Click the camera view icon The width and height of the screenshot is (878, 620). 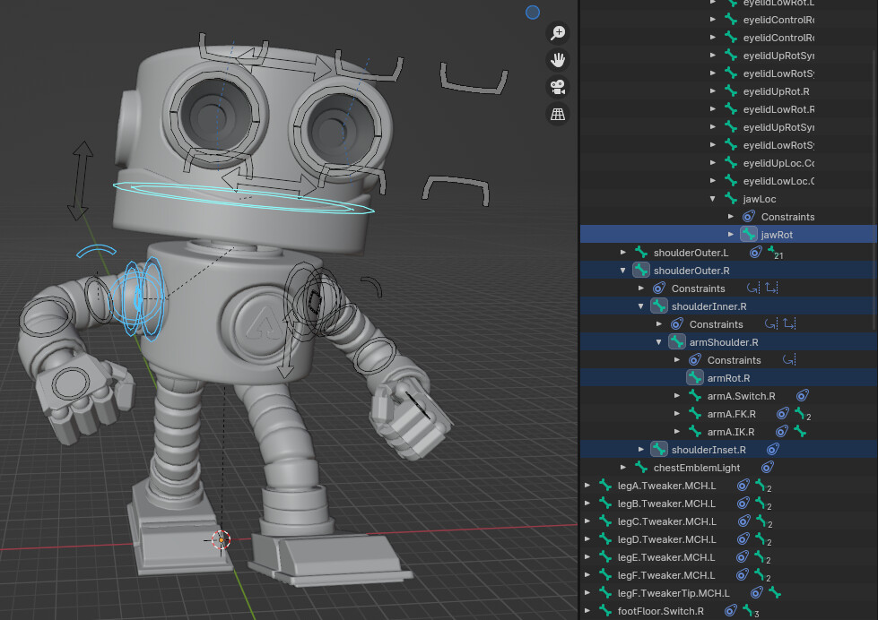point(558,87)
